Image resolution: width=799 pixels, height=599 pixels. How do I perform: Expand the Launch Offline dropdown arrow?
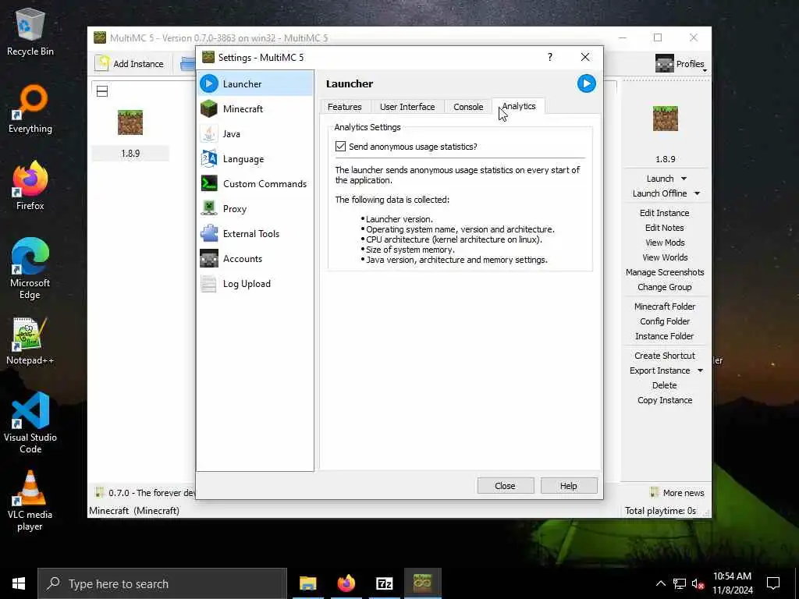click(x=697, y=193)
